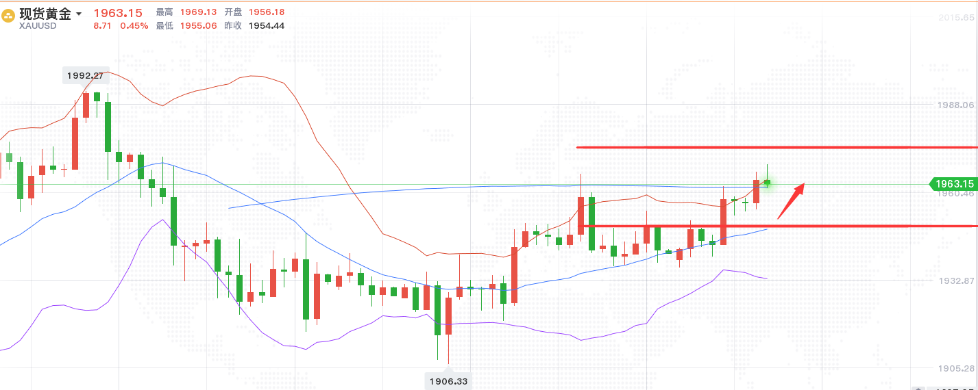Click the 现货黄金 title text
Image resolution: width=978 pixels, height=390 pixels.
(45, 14)
